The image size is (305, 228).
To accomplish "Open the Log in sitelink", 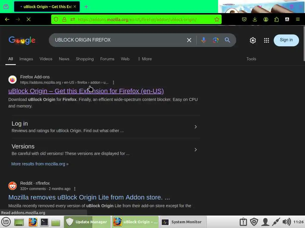I will click(20, 123).
